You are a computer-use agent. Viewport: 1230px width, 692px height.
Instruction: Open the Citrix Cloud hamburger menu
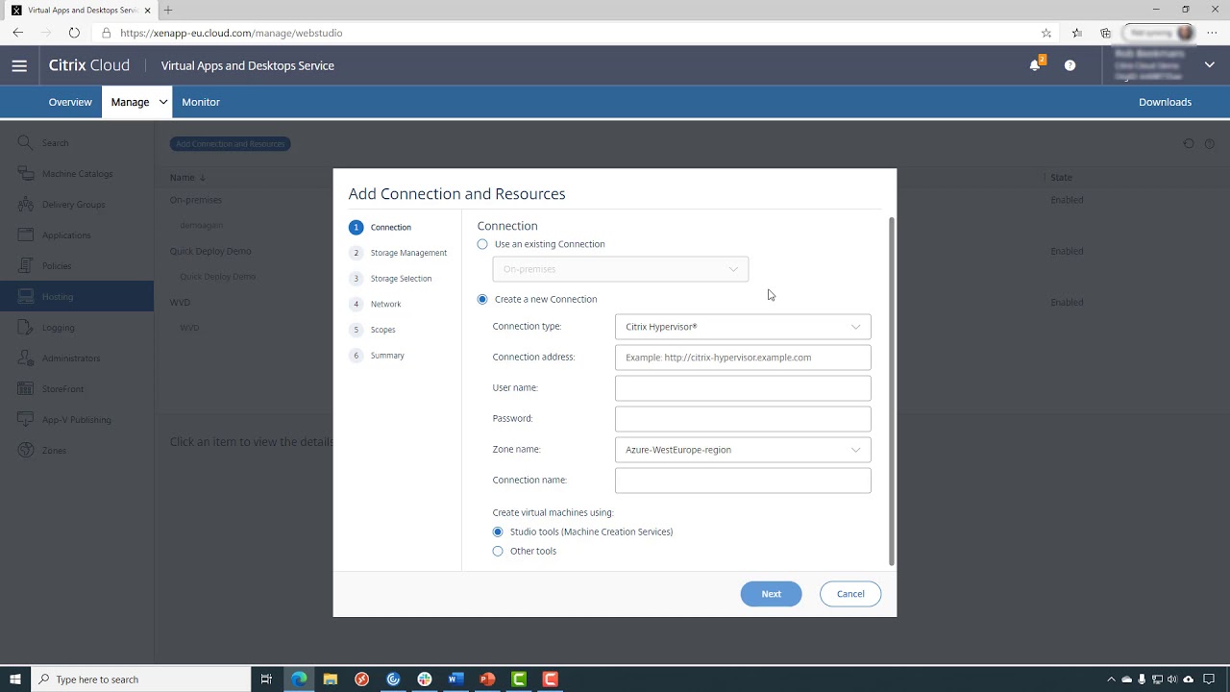pyautogui.click(x=19, y=65)
